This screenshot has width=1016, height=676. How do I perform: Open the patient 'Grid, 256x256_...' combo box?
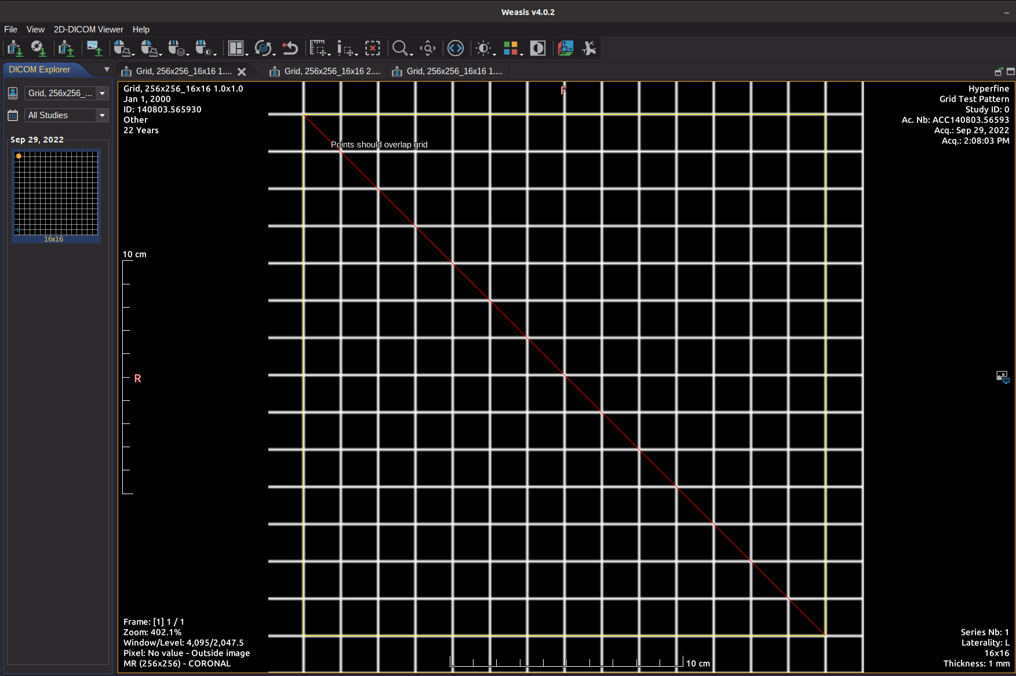point(66,93)
